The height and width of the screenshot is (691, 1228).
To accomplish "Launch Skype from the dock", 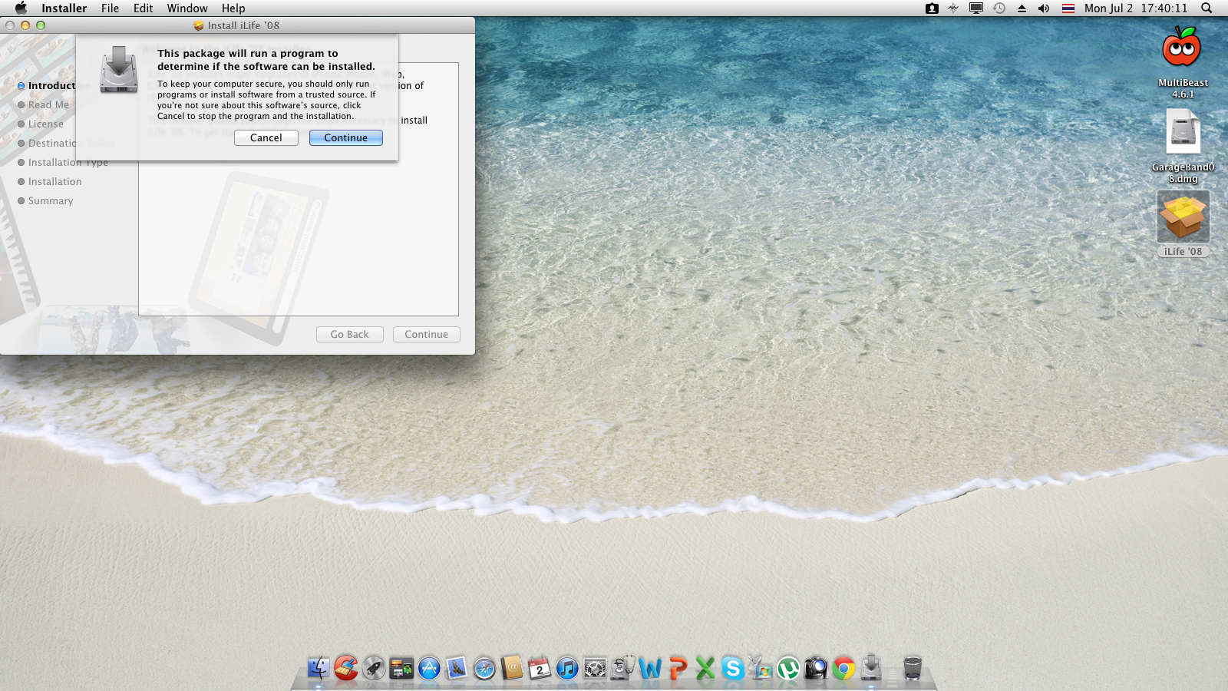I will [733, 669].
